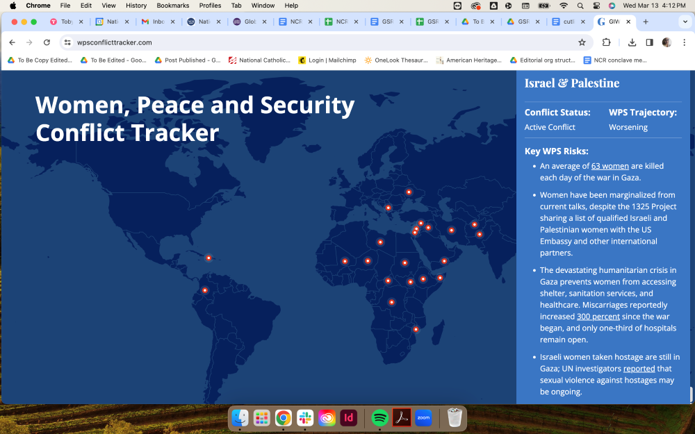Open Control Center in menu bar
The width and height of the screenshot is (695, 434).
(x=596, y=6)
